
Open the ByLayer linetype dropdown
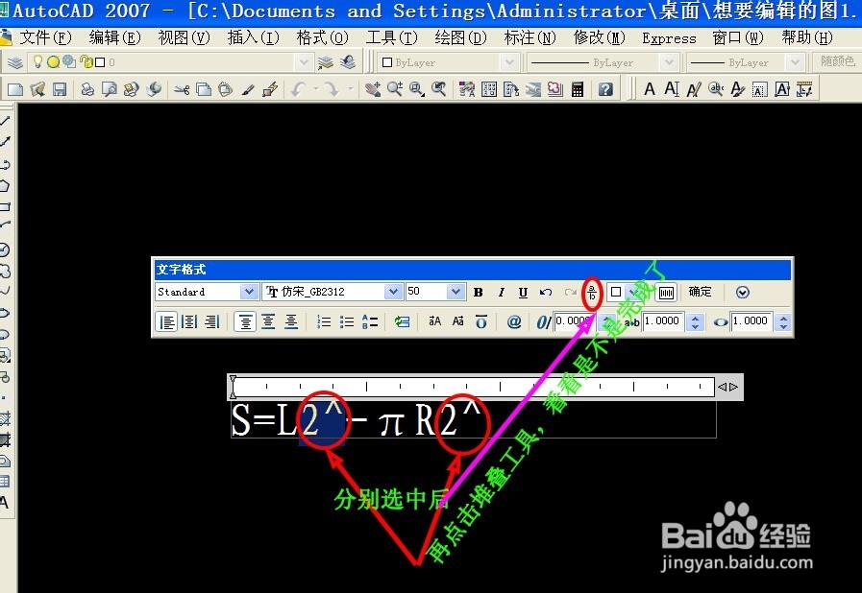669,62
